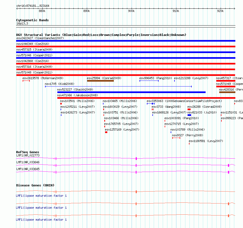
Task: Open the nsv457315 (Itsara2009) variant label
Action: (x=34, y=50)
